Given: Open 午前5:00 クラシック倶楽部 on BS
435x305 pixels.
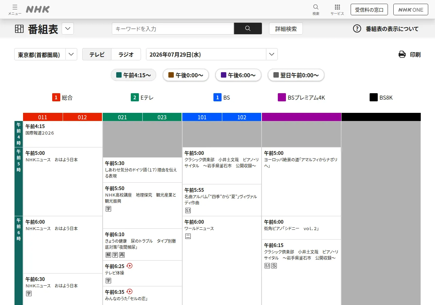Looking at the screenshot, I should pyautogui.click(x=222, y=166).
